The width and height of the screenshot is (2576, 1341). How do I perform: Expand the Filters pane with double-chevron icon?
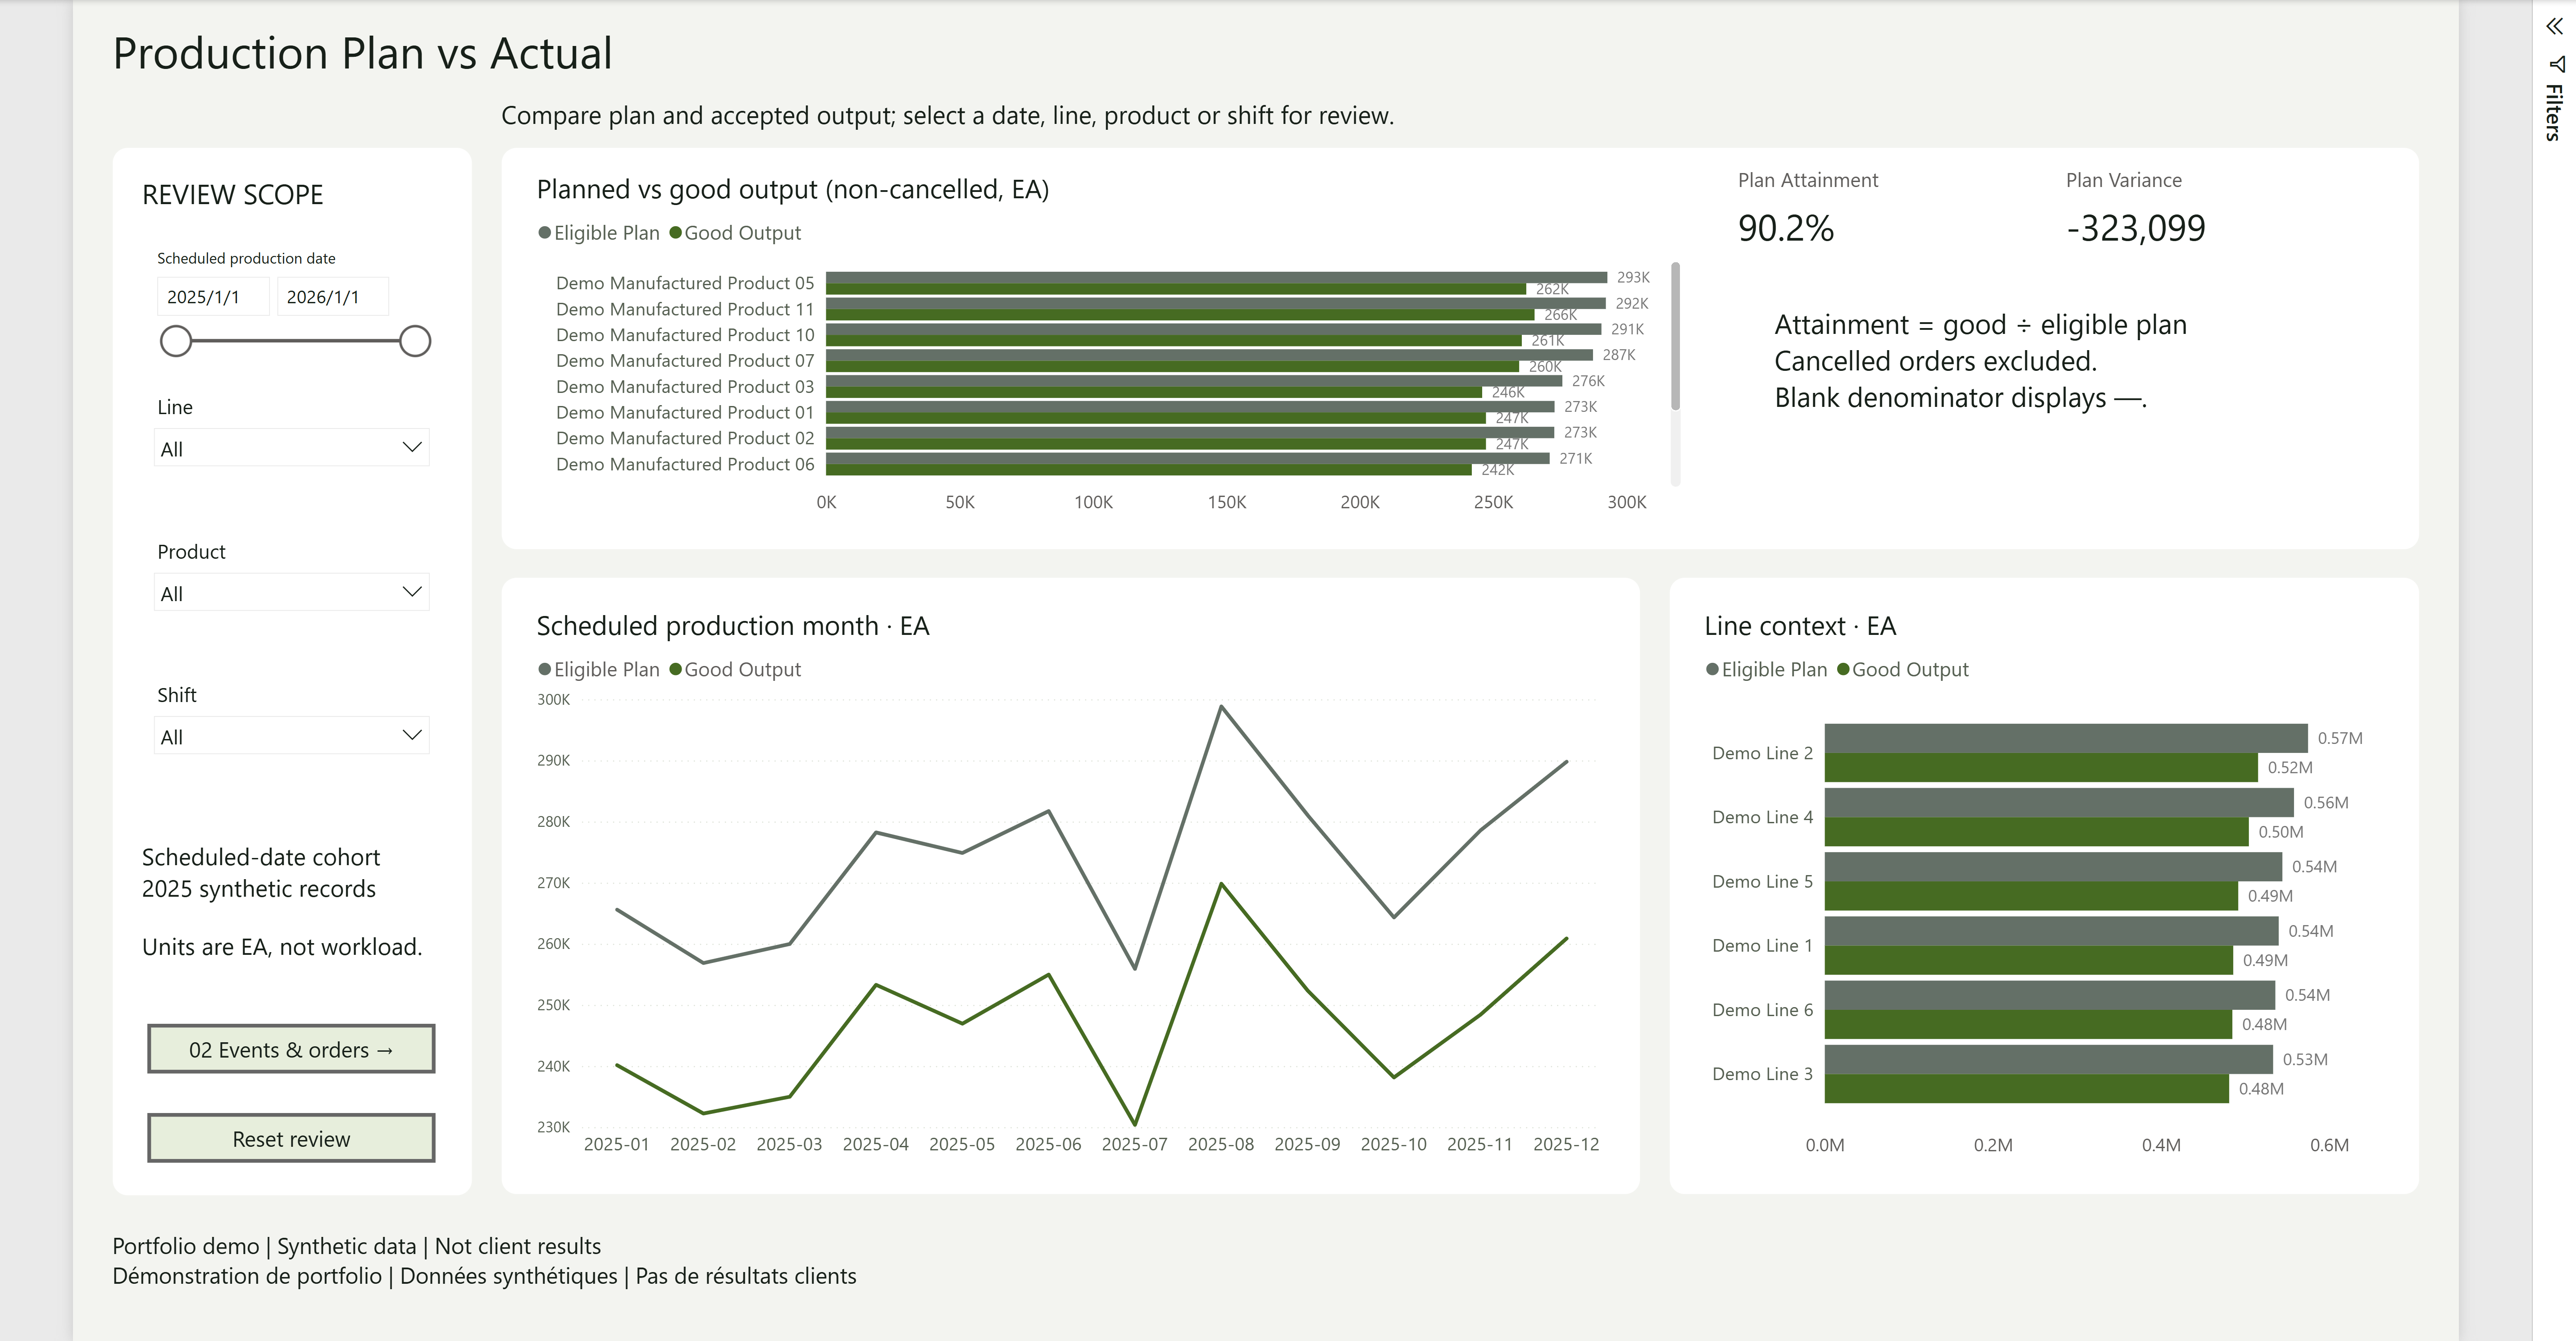[2554, 27]
